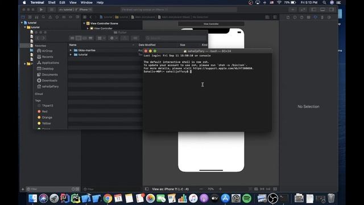Open the Help menu
Image resolution: width=364 pixels, height=205 pixels.
[x=100, y=2]
